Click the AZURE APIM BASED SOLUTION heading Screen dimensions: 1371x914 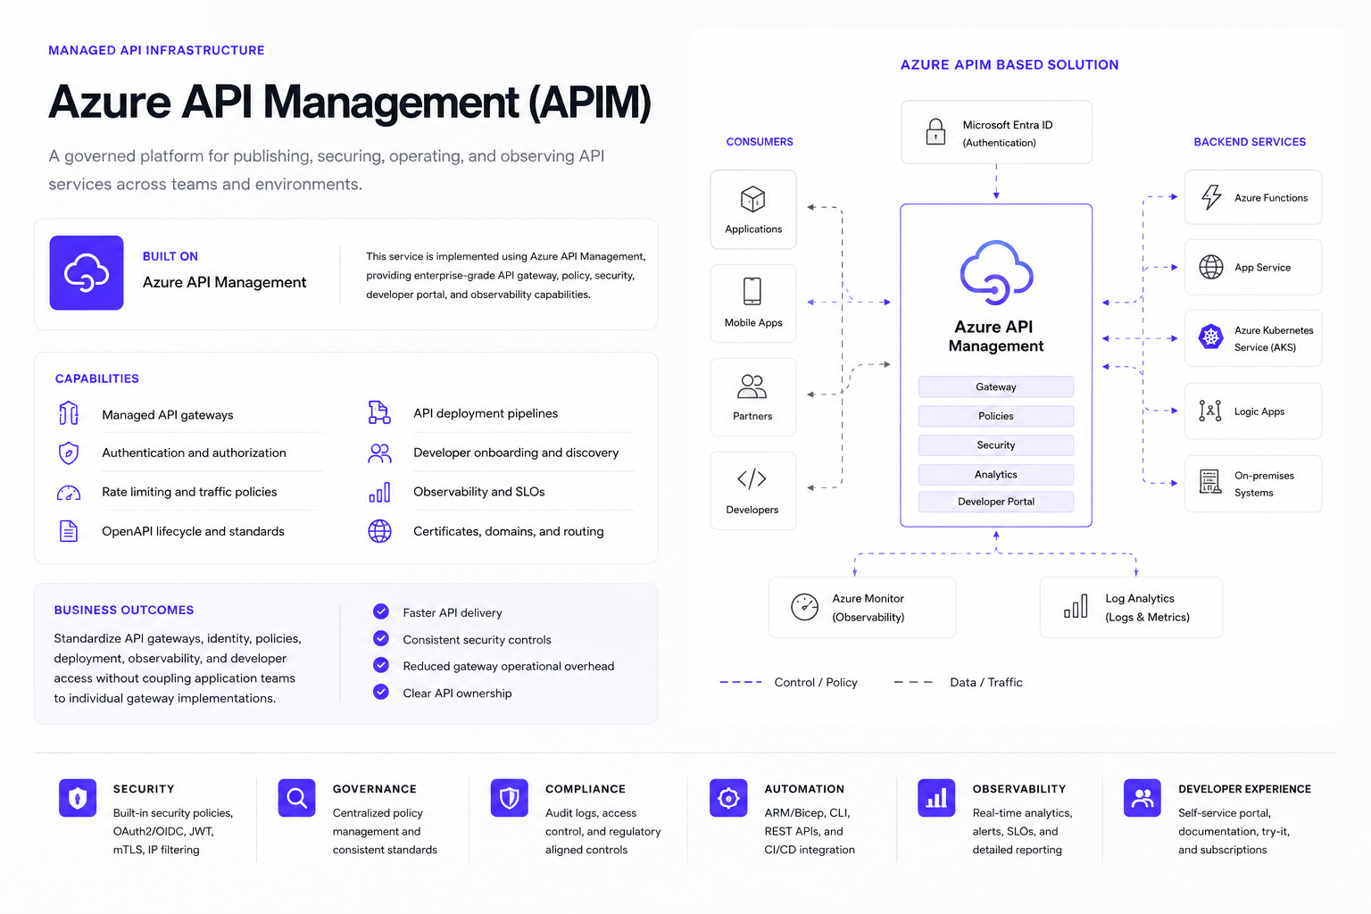point(1010,64)
